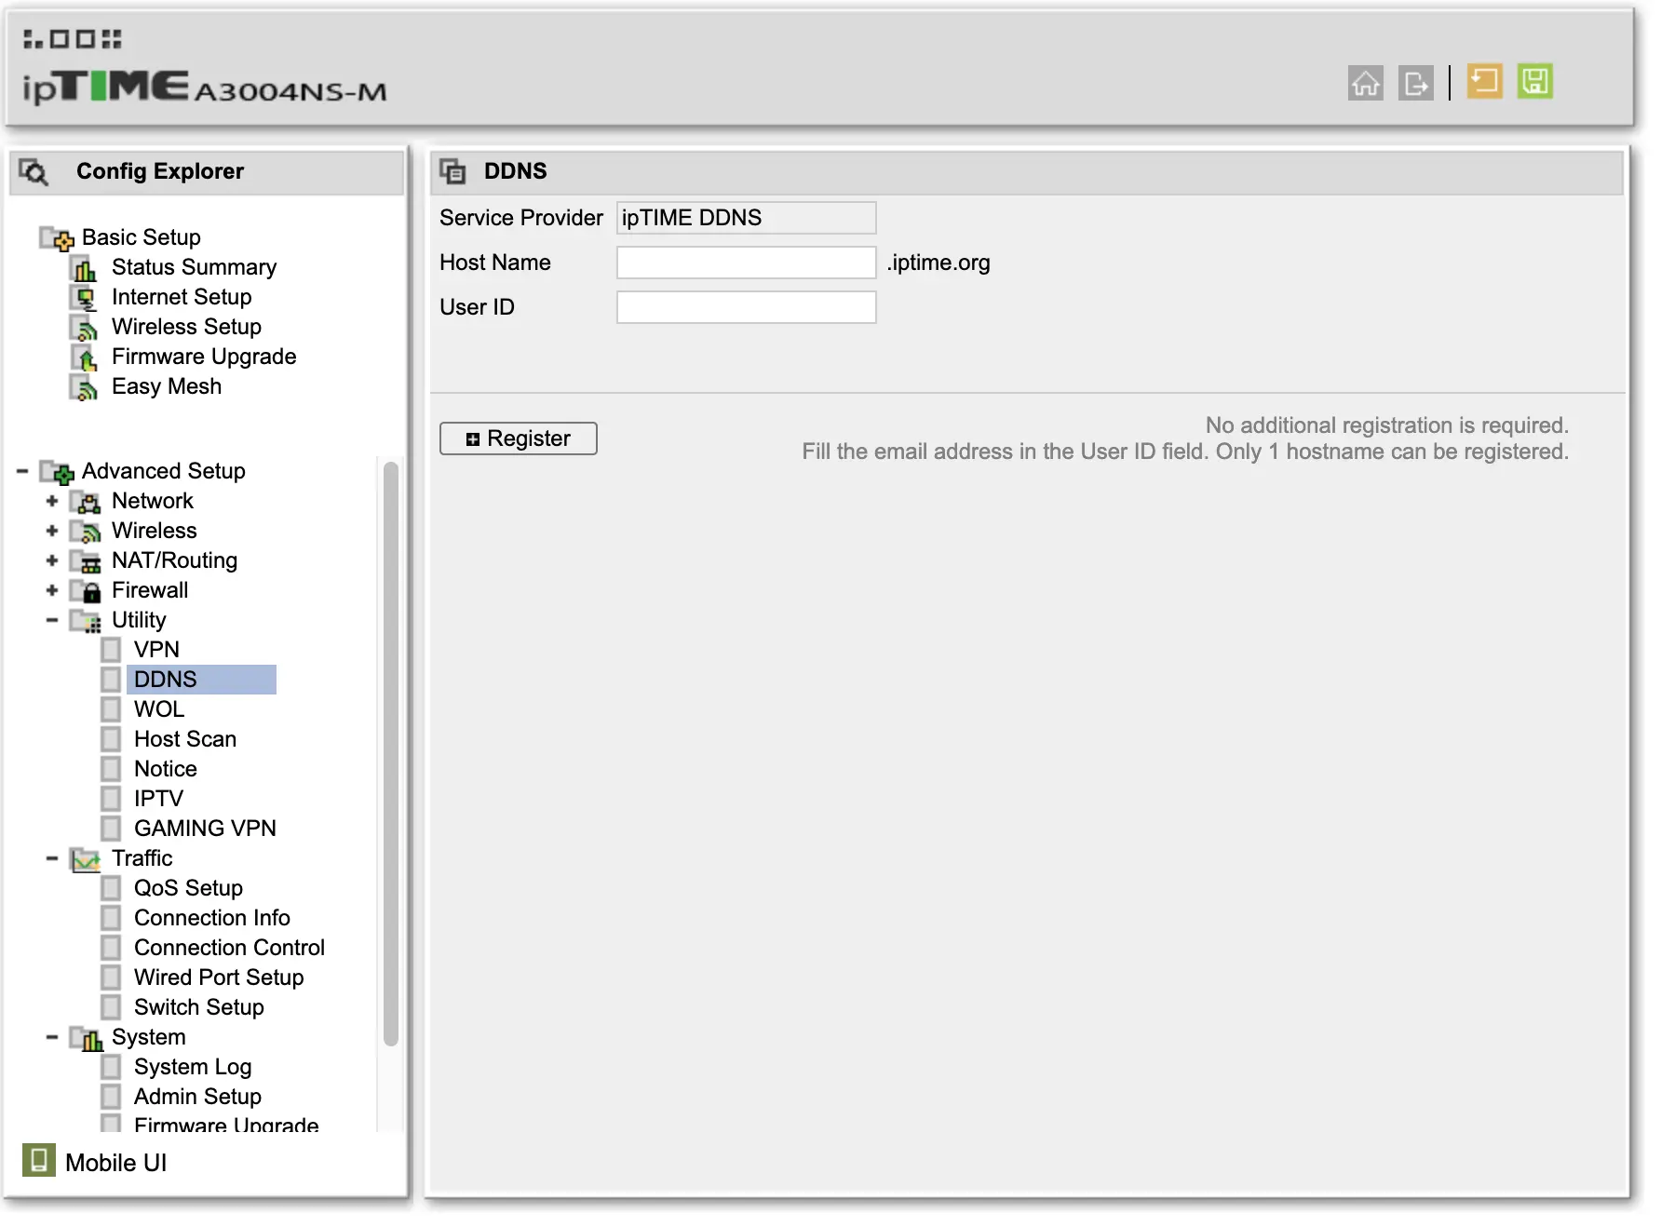Open the IPTV page
Viewport: 1661px width, 1227px height.
point(159,799)
